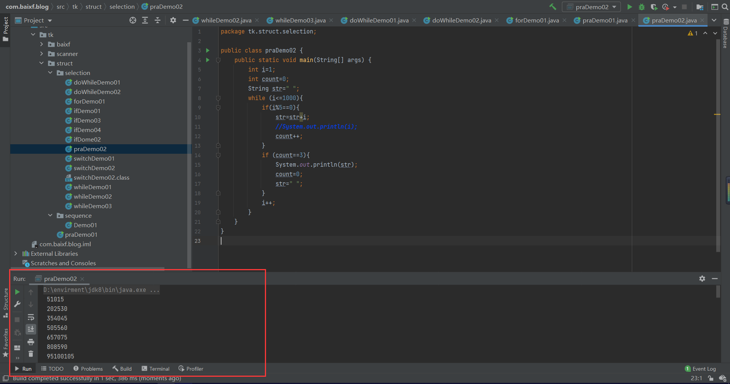This screenshot has width=730, height=384.
Task: Rerun praDemo02 in the Run panel
Action: pyautogui.click(x=17, y=292)
